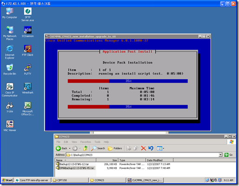239x186 pixels.
Task: Sort files by Type column
Action: click(132, 160)
